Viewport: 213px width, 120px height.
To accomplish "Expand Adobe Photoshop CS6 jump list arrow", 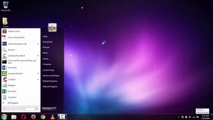I will pos(38,44).
